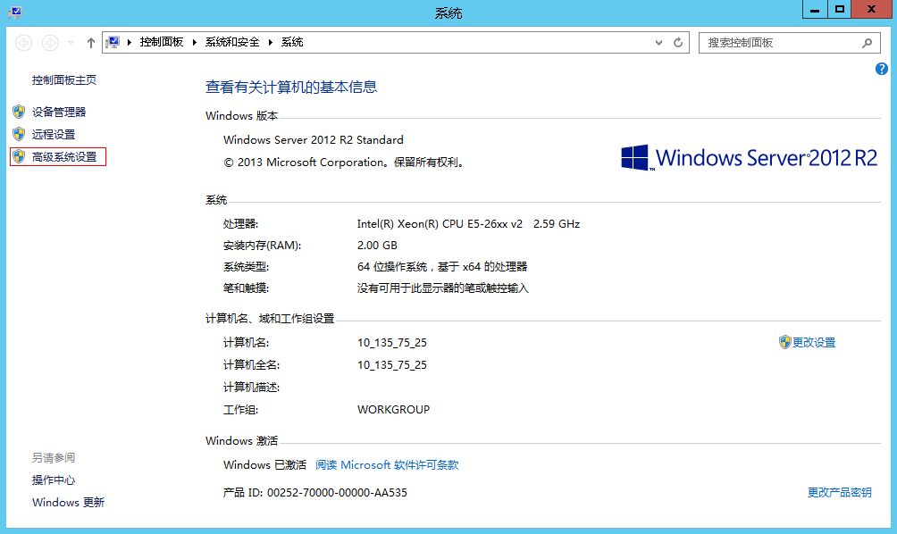This screenshot has height=534, width=897.
Task: Click the system icon in title bar
Action: tap(15, 12)
